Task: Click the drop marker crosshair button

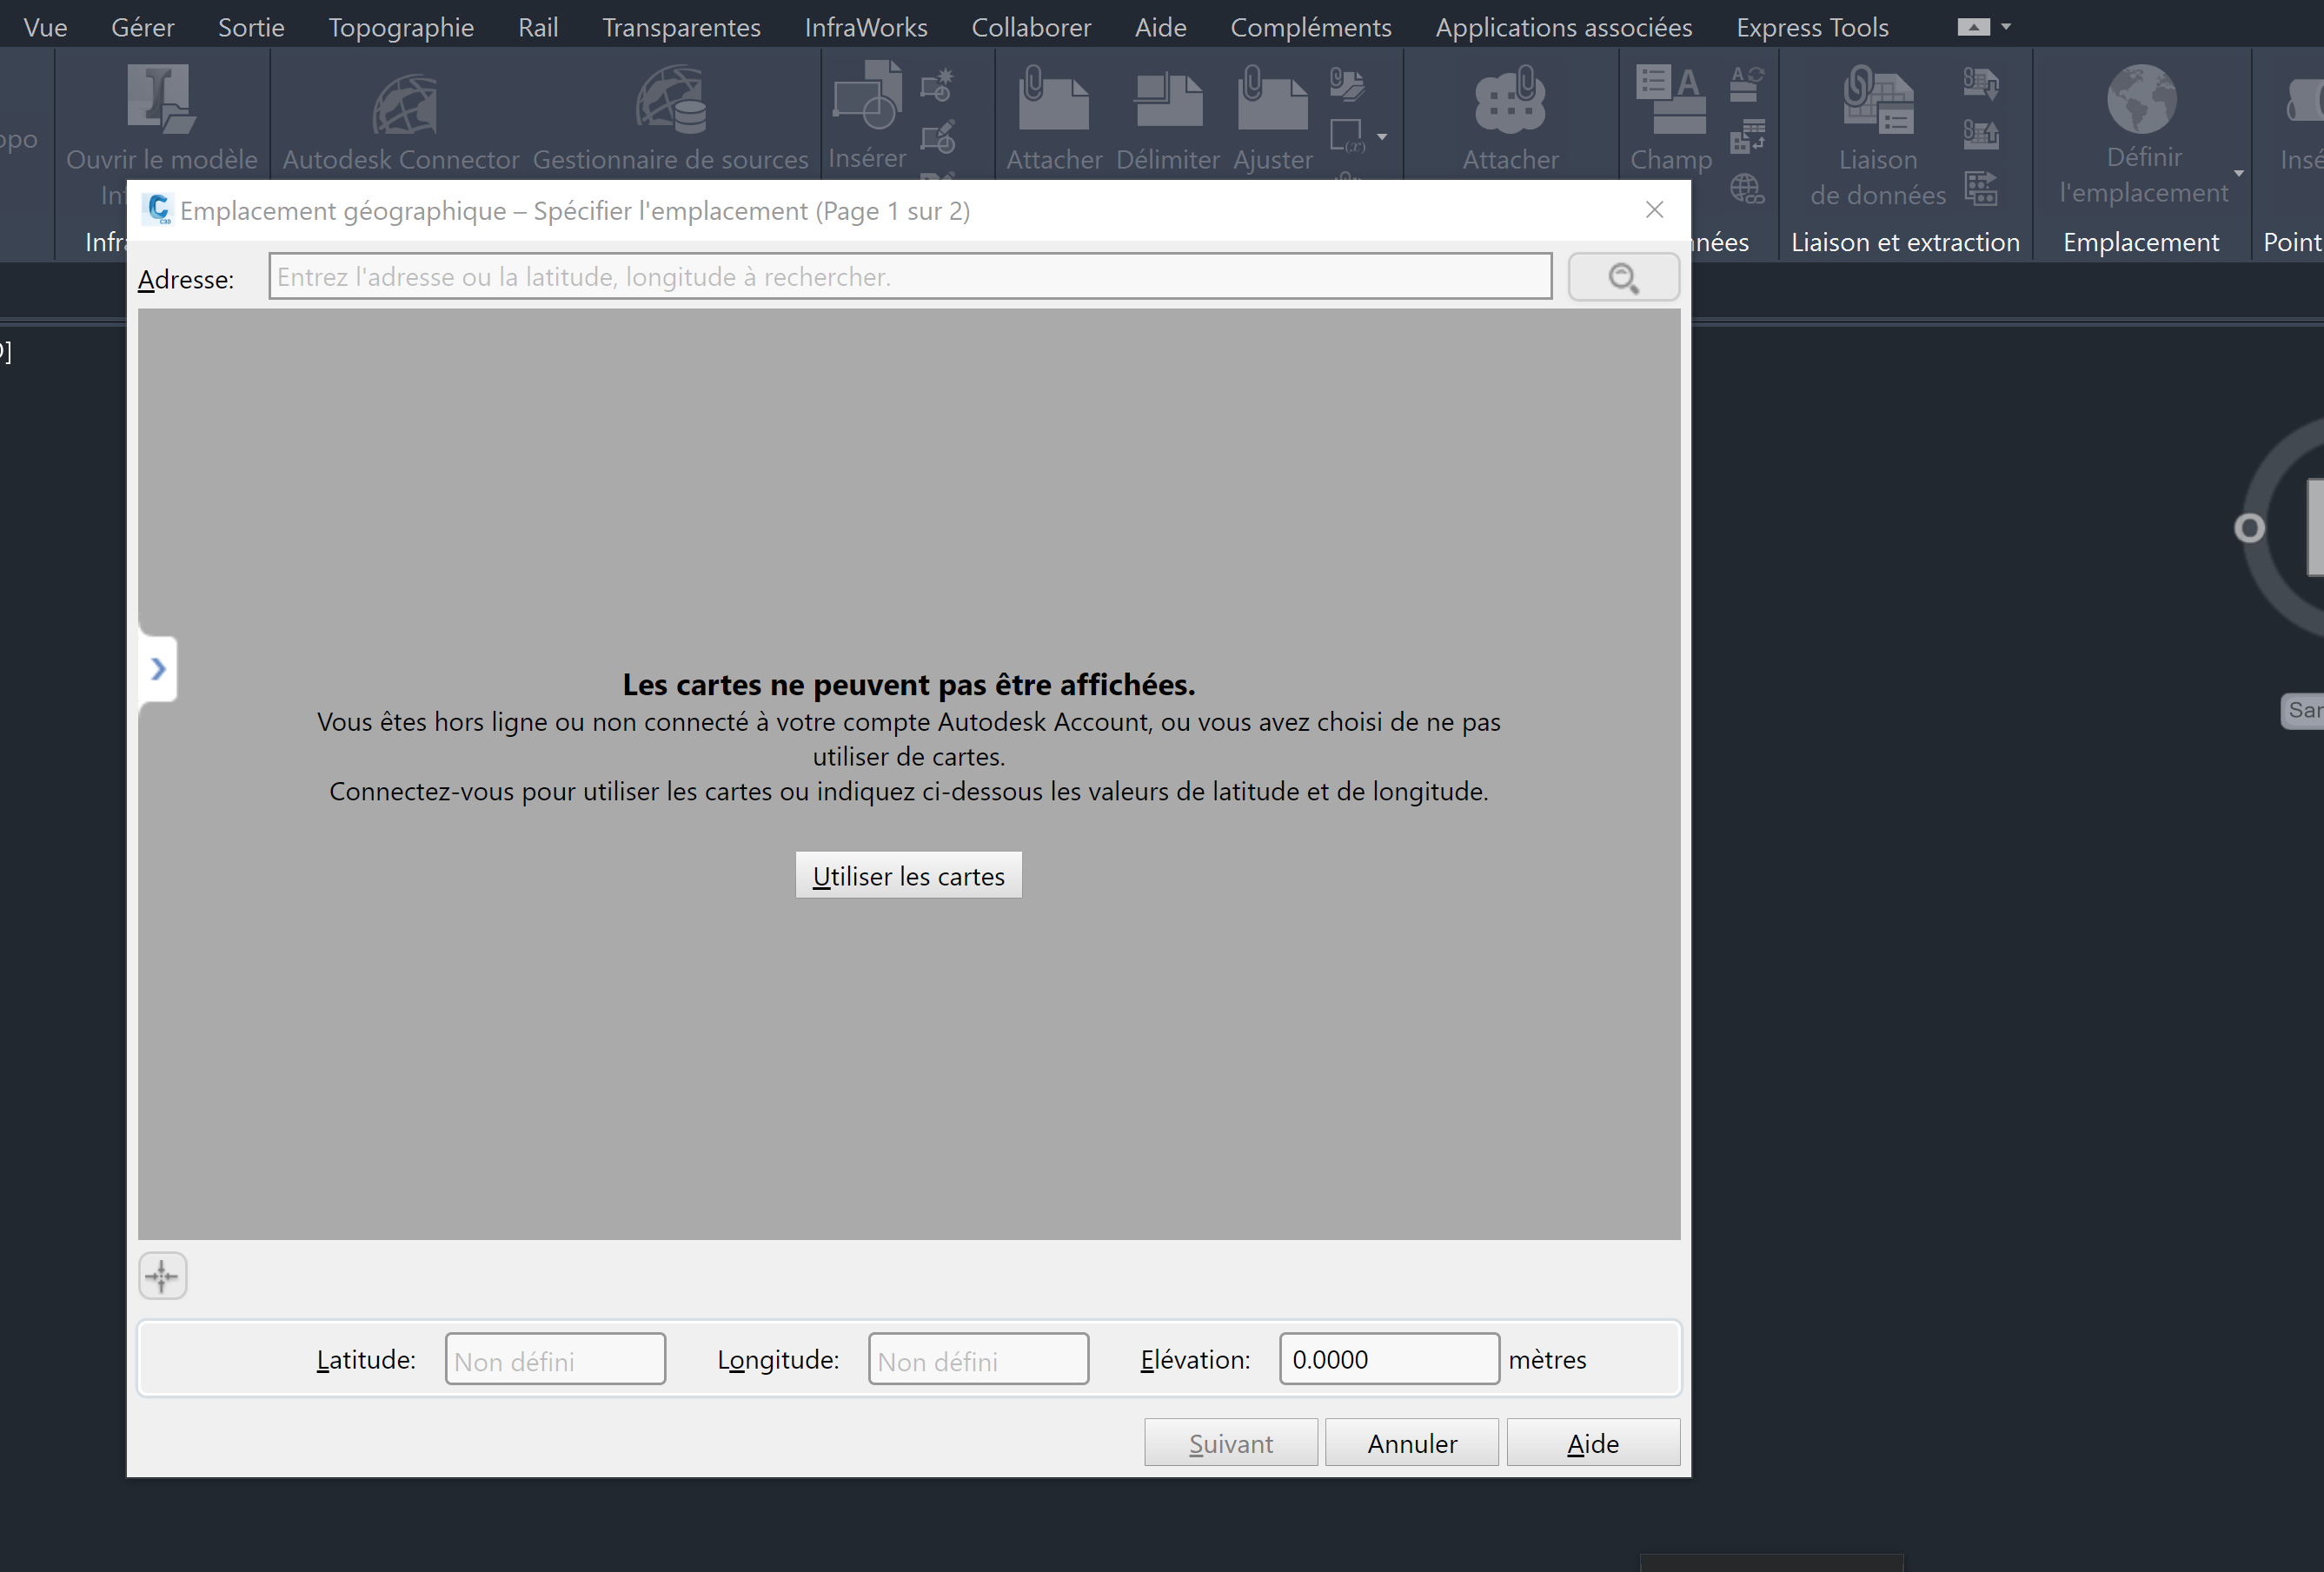Action: (x=162, y=1275)
